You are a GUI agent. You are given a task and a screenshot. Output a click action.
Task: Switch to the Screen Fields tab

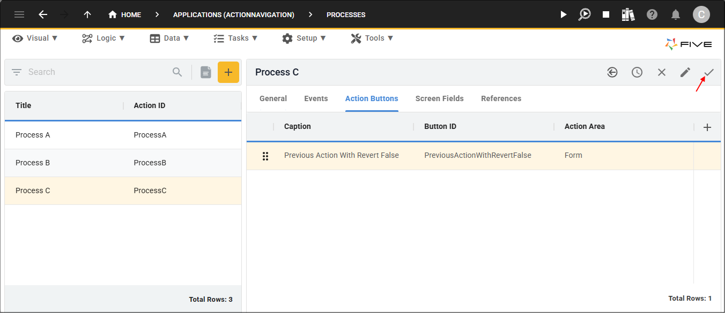point(439,98)
